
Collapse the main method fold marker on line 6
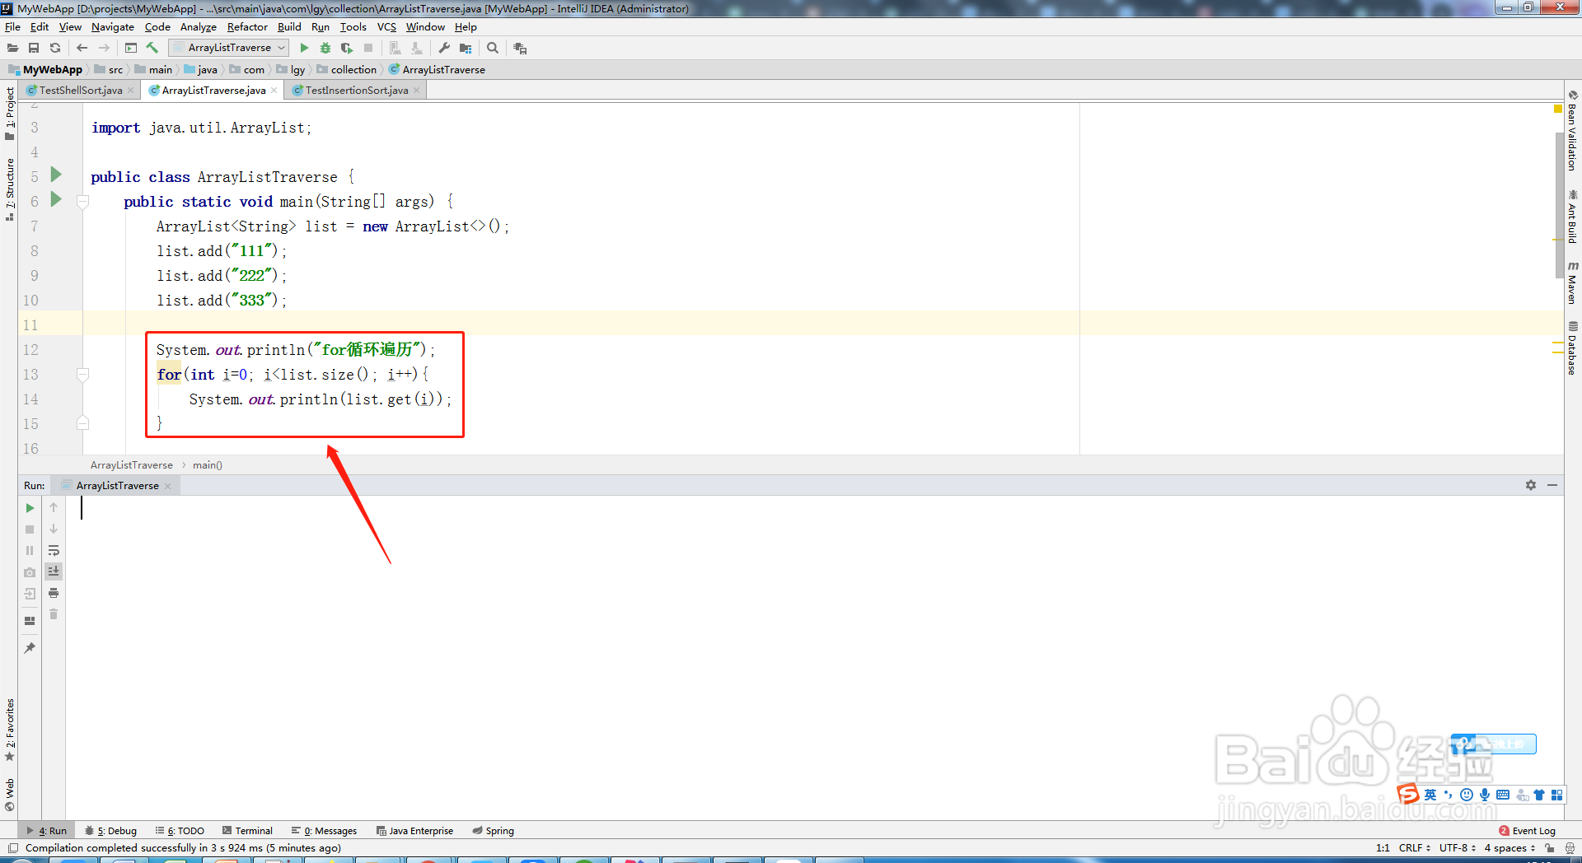pyautogui.click(x=82, y=201)
